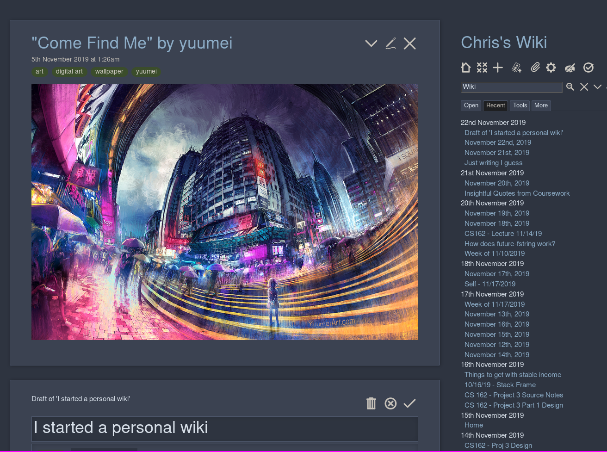Switch to the Open tab

pyautogui.click(x=471, y=105)
